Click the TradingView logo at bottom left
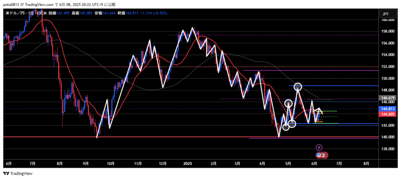Image resolution: width=401 pixels, height=179 pixels. point(18,174)
